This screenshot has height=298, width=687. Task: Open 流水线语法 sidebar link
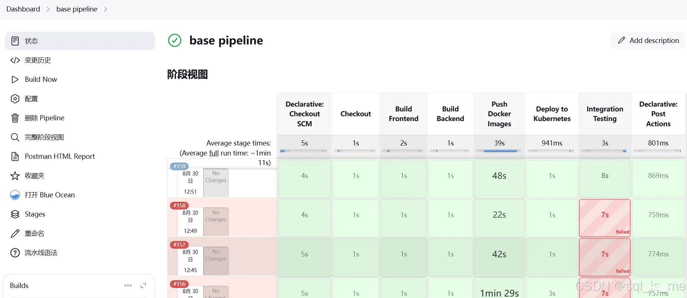coord(80,252)
